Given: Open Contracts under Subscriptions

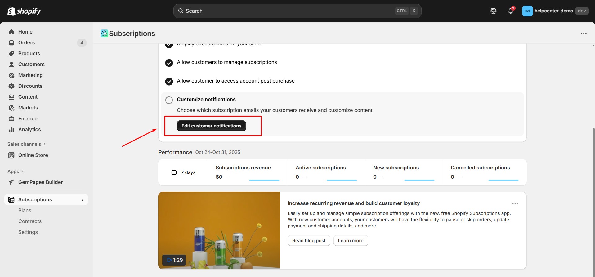Looking at the screenshot, I should pos(30,221).
